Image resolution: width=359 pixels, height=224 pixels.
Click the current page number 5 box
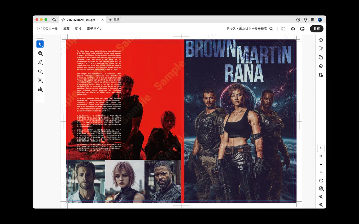click(321, 148)
